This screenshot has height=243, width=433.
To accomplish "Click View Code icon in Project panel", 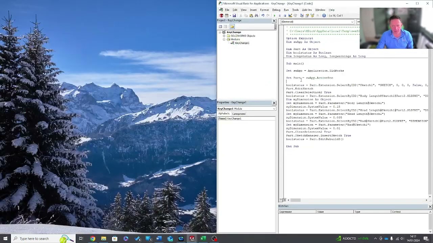I will [220, 27].
